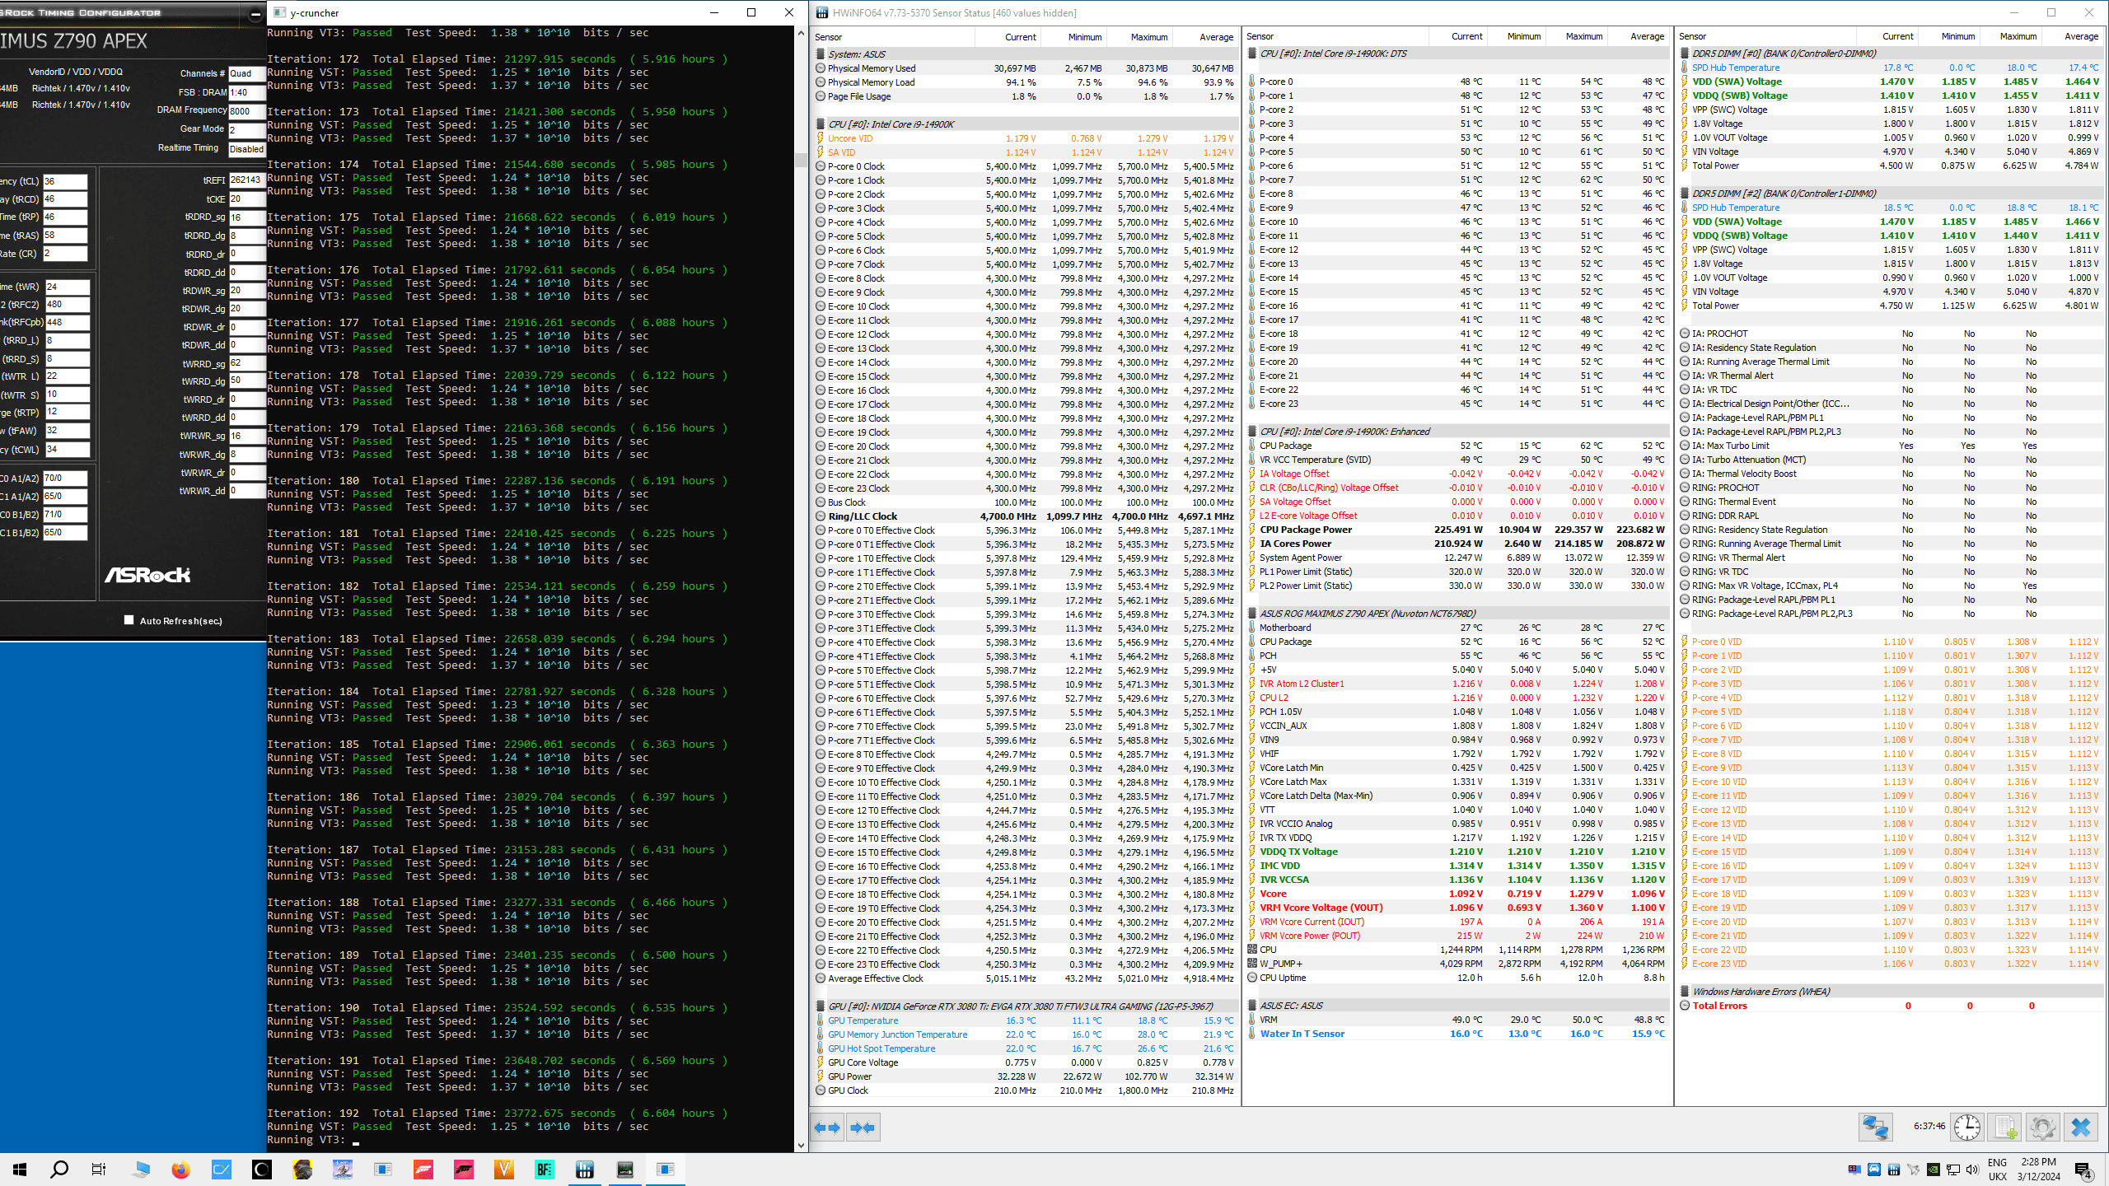The image size is (2109, 1186).
Task: Click y-cruncher console scroll down arrow
Action: (x=801, y=1146)
